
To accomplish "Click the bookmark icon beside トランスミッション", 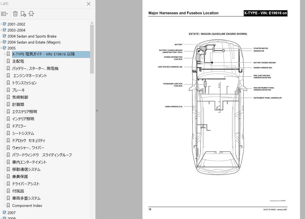I will click(8, 83).
